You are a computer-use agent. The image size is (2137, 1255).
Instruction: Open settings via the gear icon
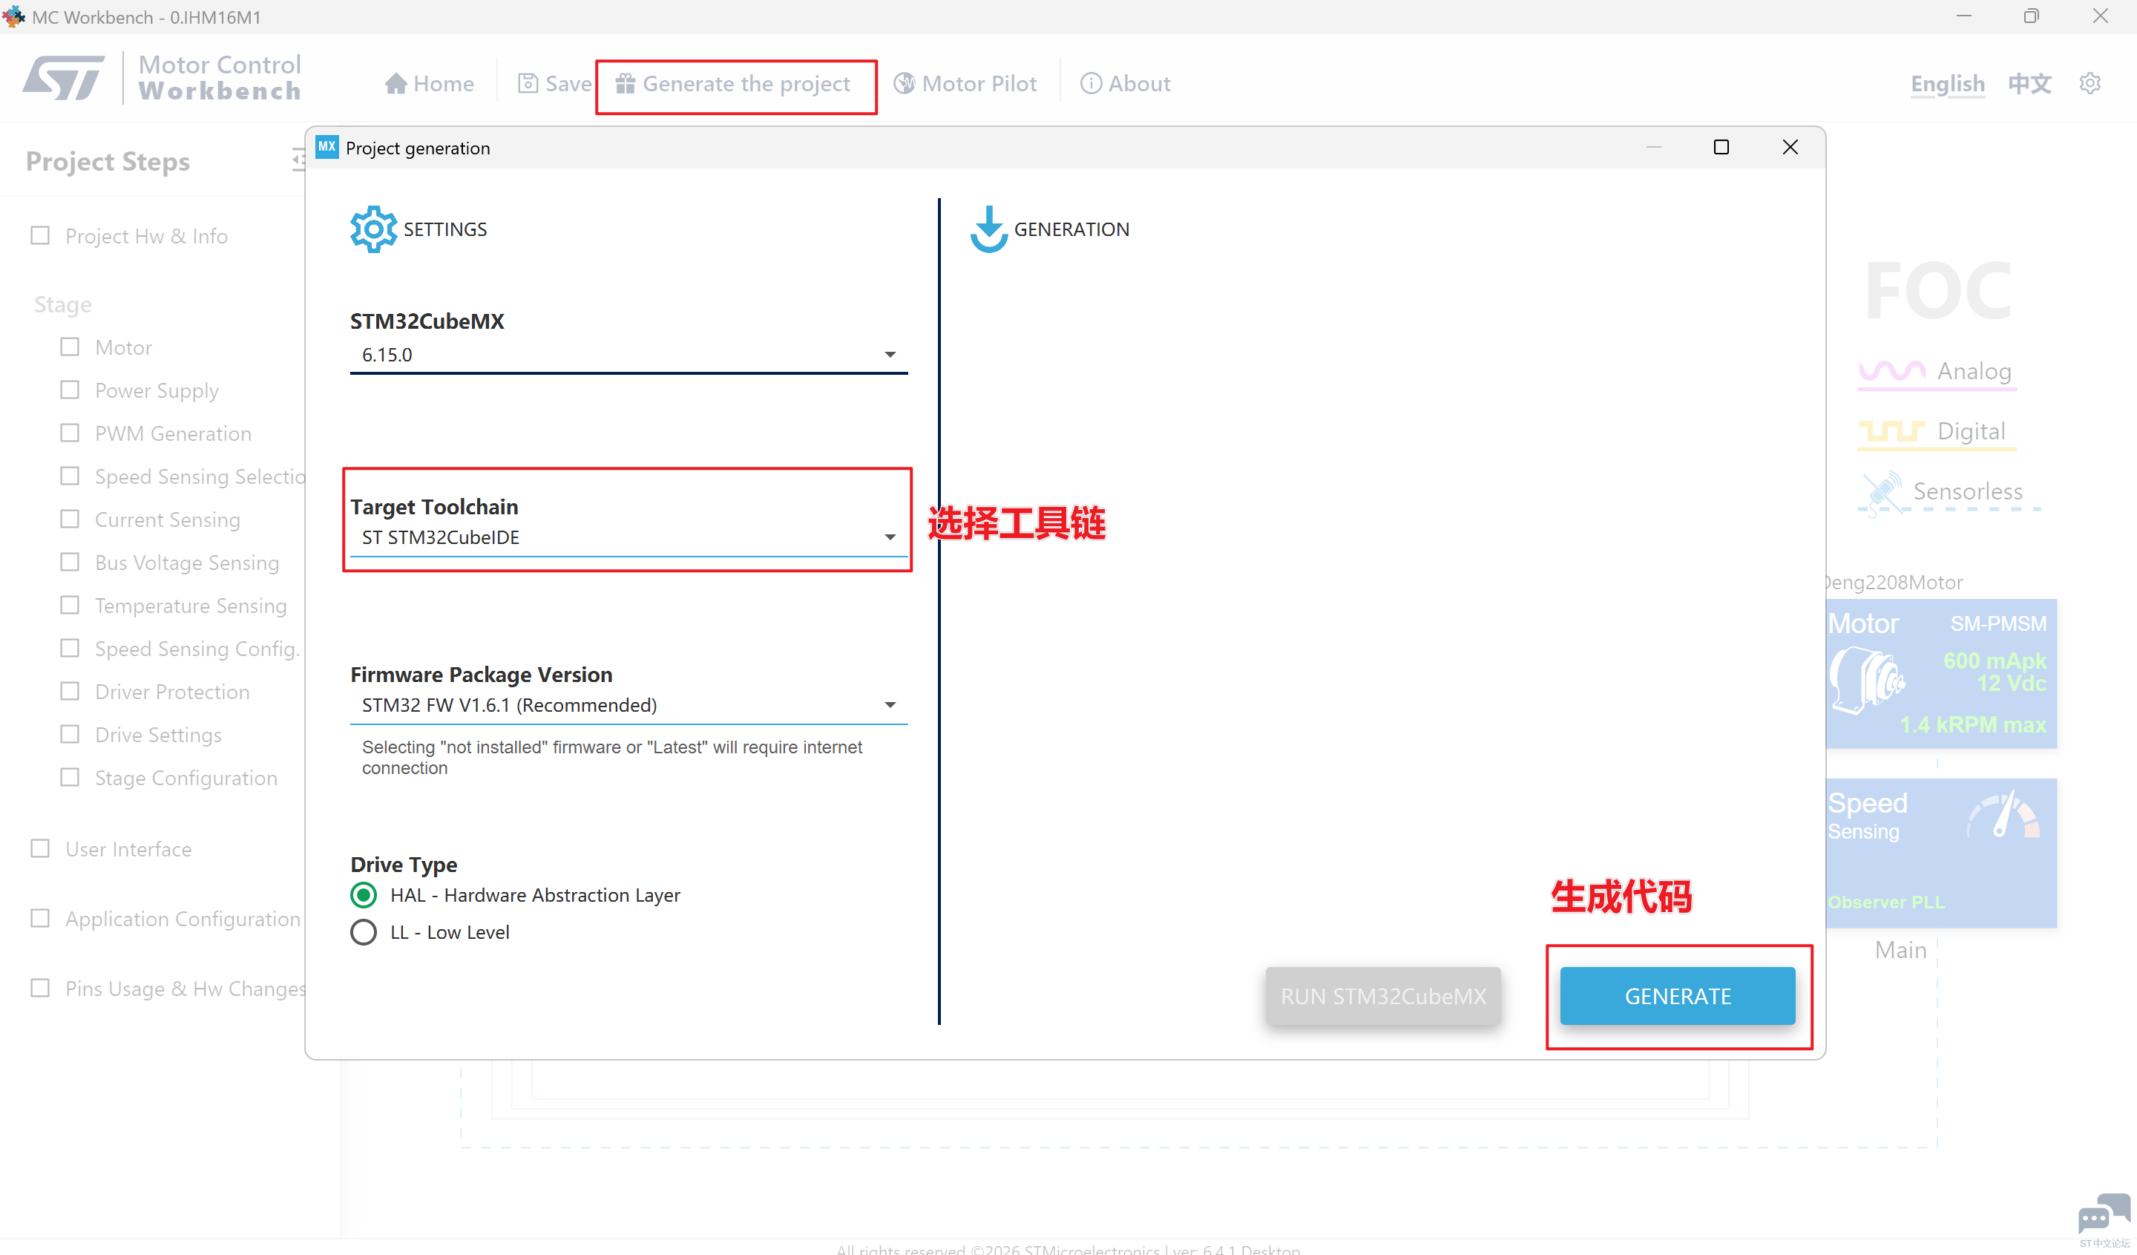tap(2090, 83)
